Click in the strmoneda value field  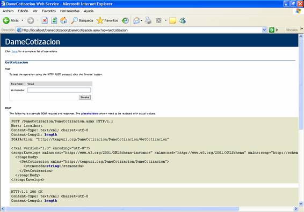coord(59,90)
